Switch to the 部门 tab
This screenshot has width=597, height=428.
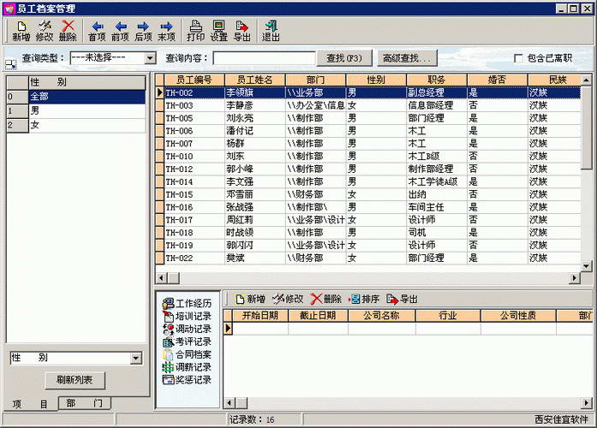[85, 403]
